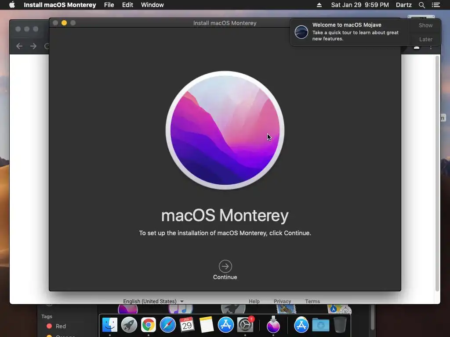Click the macOS Monterey heading text

pos(225,215)
